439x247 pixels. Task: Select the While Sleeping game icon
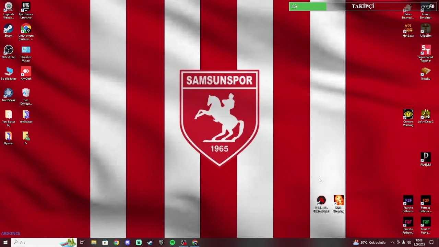pos(339,204)
